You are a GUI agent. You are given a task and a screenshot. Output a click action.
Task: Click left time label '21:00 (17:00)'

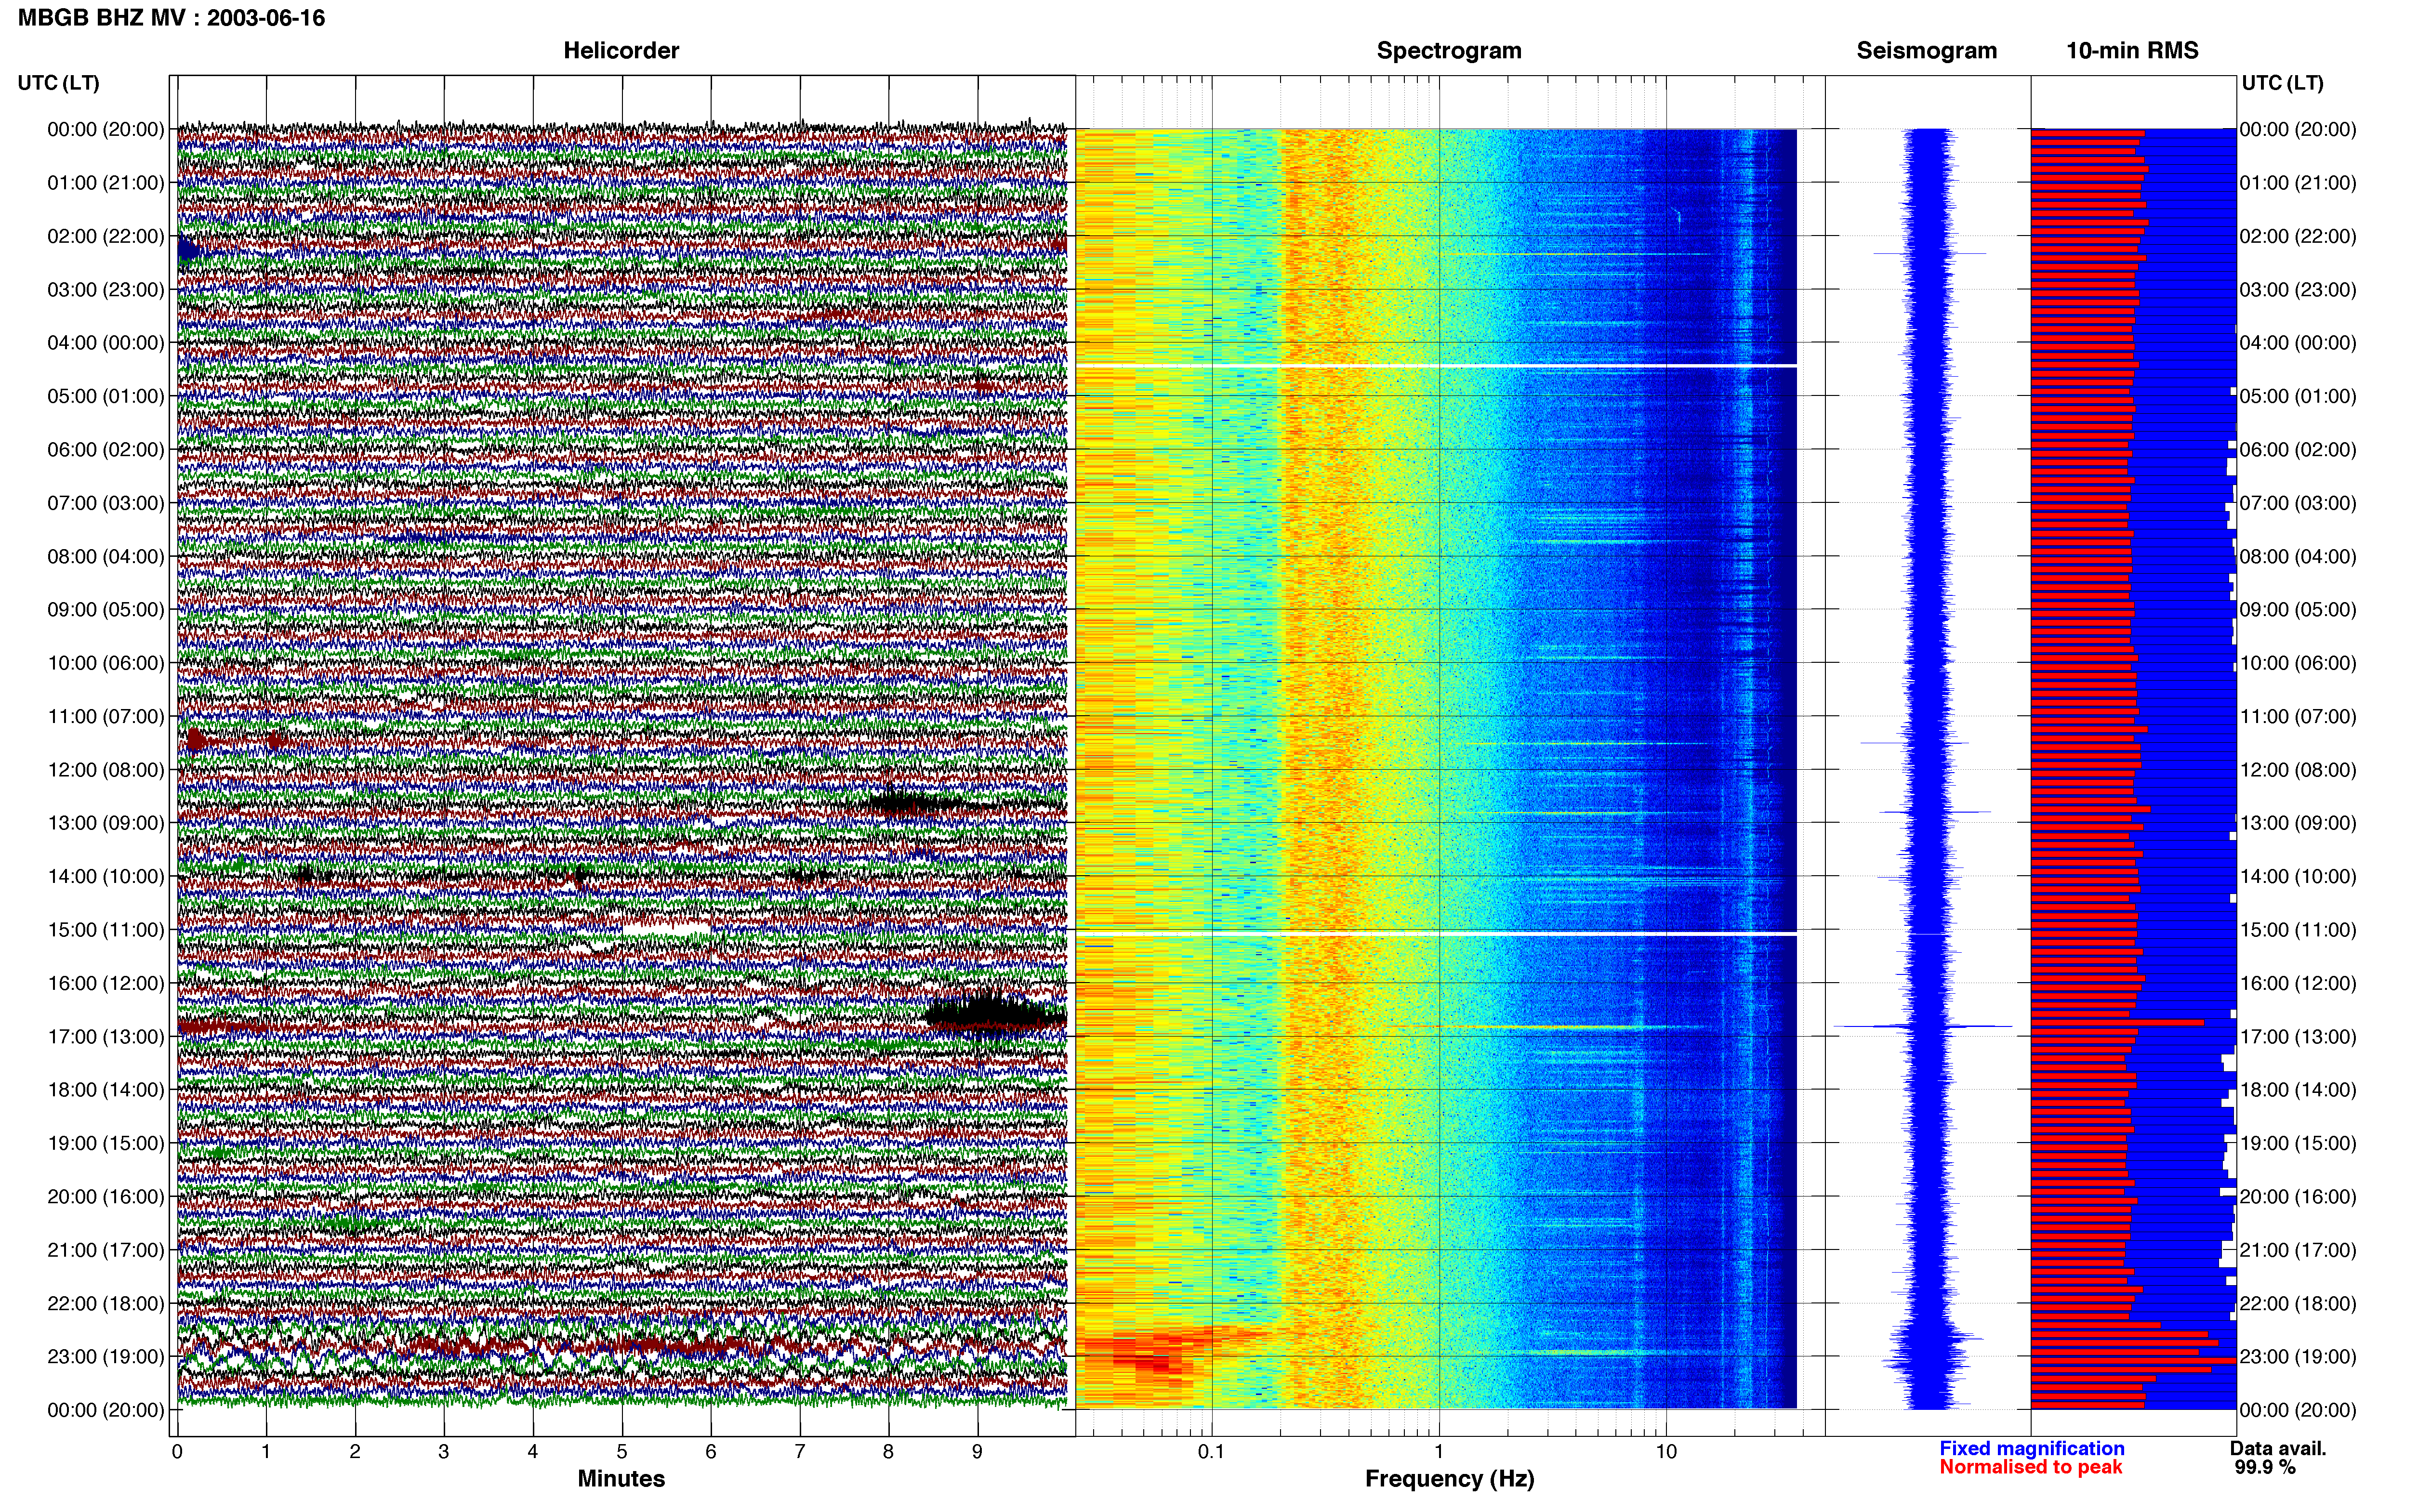106,1250
